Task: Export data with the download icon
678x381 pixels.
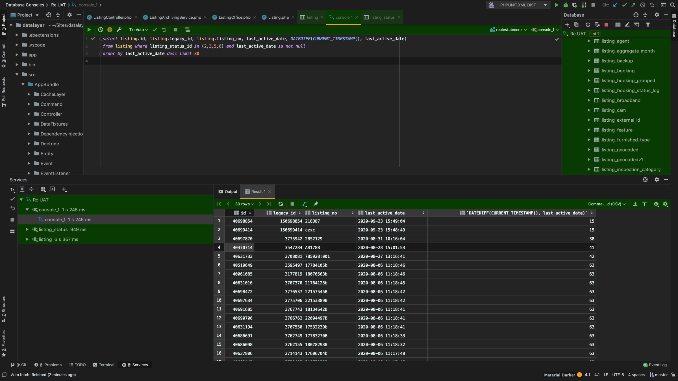Action: point(635,204)
